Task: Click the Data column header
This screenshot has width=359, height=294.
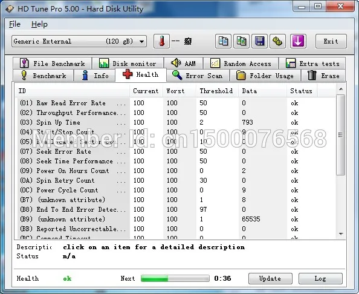Action: point(263,91)
